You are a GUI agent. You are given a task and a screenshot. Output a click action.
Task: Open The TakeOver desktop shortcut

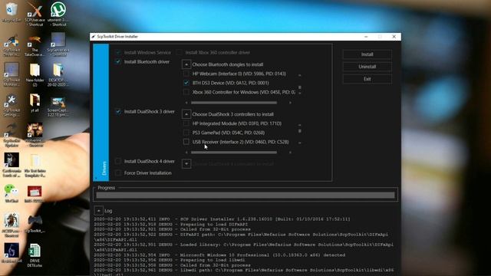tap(35, 45)
